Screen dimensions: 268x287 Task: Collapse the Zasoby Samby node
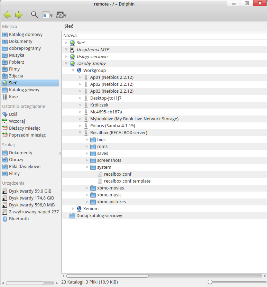point(66,64)
